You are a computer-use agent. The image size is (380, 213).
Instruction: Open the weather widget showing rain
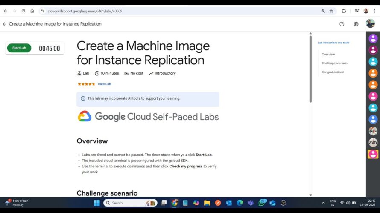tap(17, 203)
